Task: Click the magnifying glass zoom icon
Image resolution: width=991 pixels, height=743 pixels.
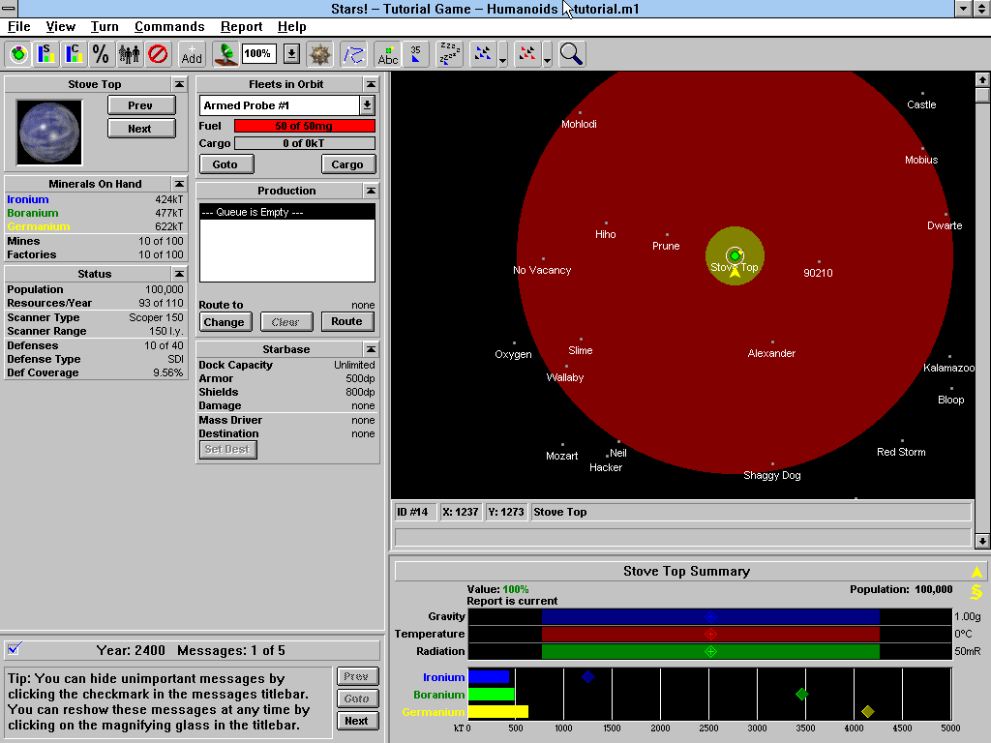Action: click(572, 54)
